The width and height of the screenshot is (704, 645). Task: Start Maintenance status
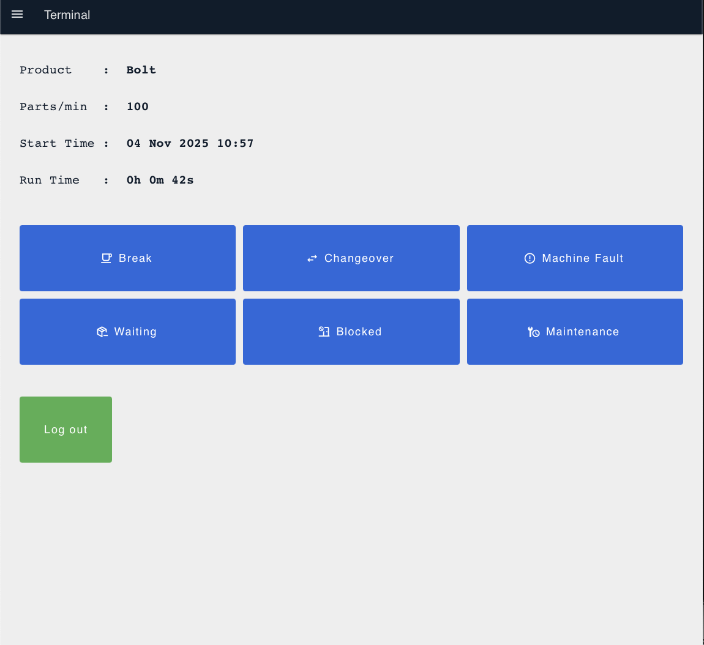tap(575, 332)
